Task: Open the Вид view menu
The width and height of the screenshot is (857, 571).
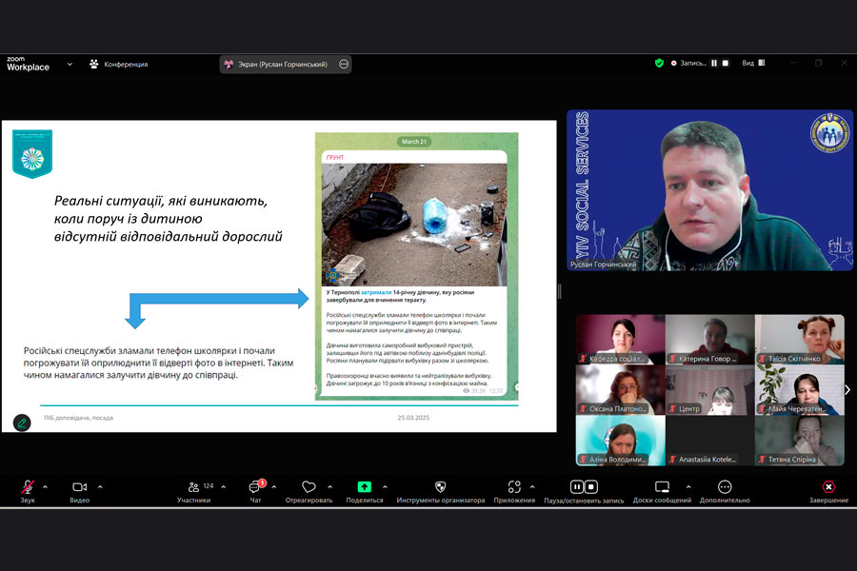Action: click(752, 64)
